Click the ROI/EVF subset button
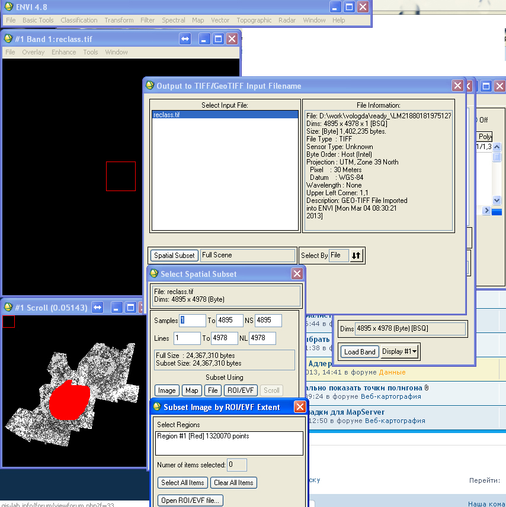The width and height of the screenshot is (506, 507). 241,390
